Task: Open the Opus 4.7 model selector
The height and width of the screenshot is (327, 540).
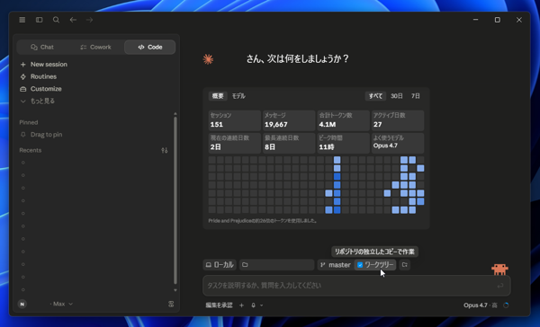Action: [x=480, y=305]
